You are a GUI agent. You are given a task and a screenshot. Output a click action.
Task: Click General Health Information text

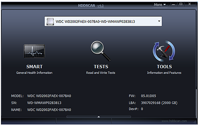(34, 73)
